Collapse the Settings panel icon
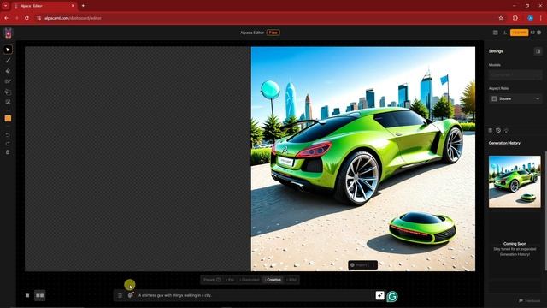Viewport: 547px width, 308px height. [538, 51]
